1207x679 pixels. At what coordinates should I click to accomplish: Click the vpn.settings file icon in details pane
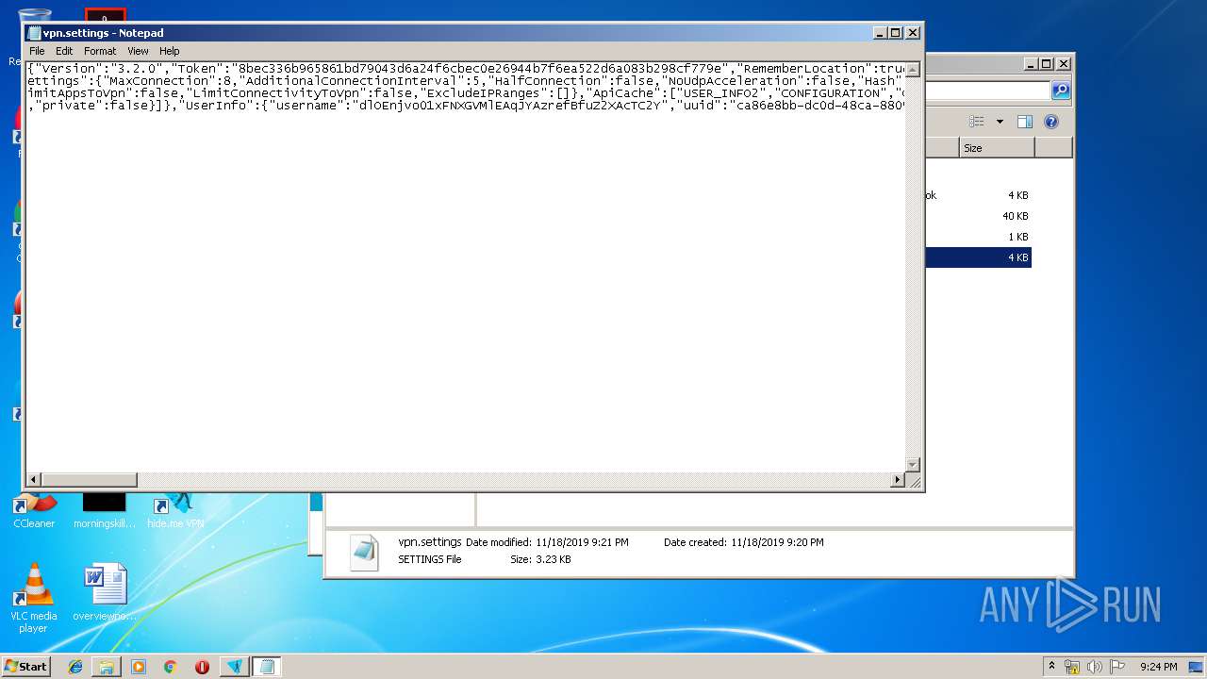pyautogui.click(x=364, y=553)
